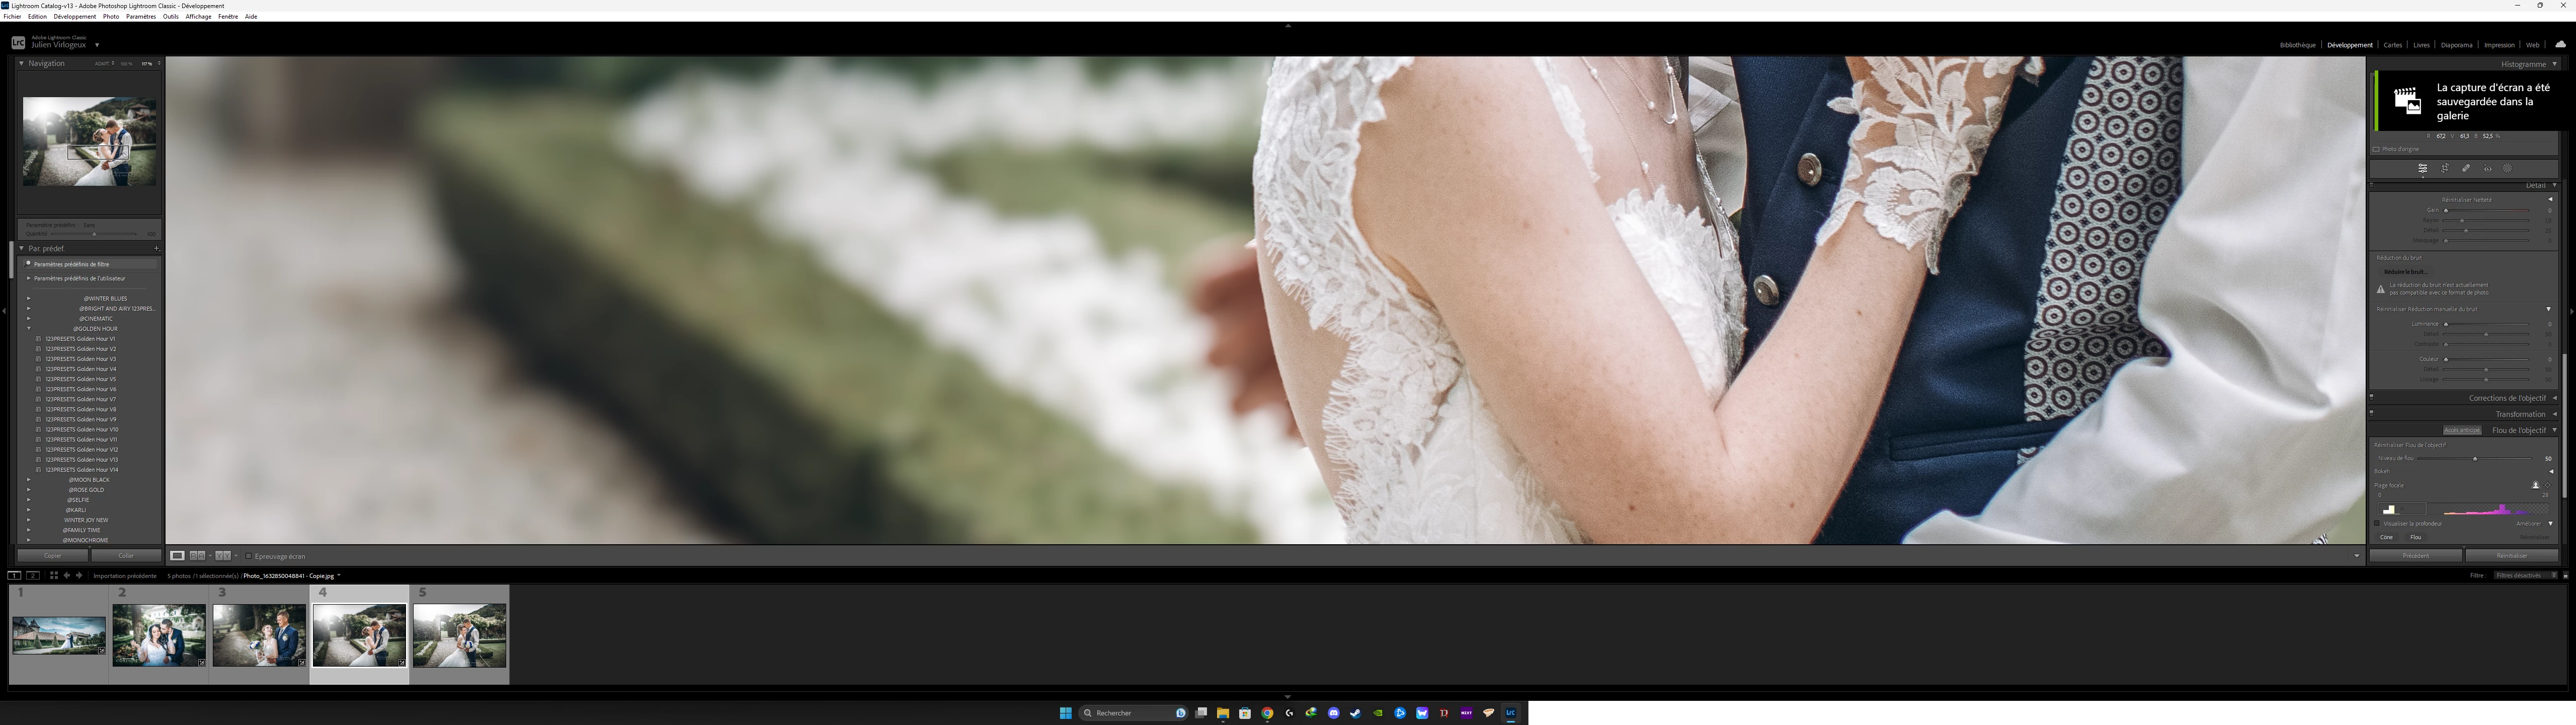The height and width of the screenshot is (725, 2576).
Task: Select the crop overlay tool icon
Action: [2444, 168]
